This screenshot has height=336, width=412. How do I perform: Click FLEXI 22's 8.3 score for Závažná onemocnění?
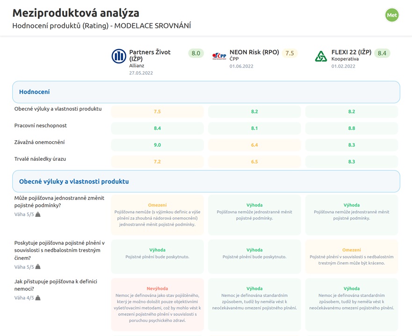pyautogui.click(x=352, y=145)
